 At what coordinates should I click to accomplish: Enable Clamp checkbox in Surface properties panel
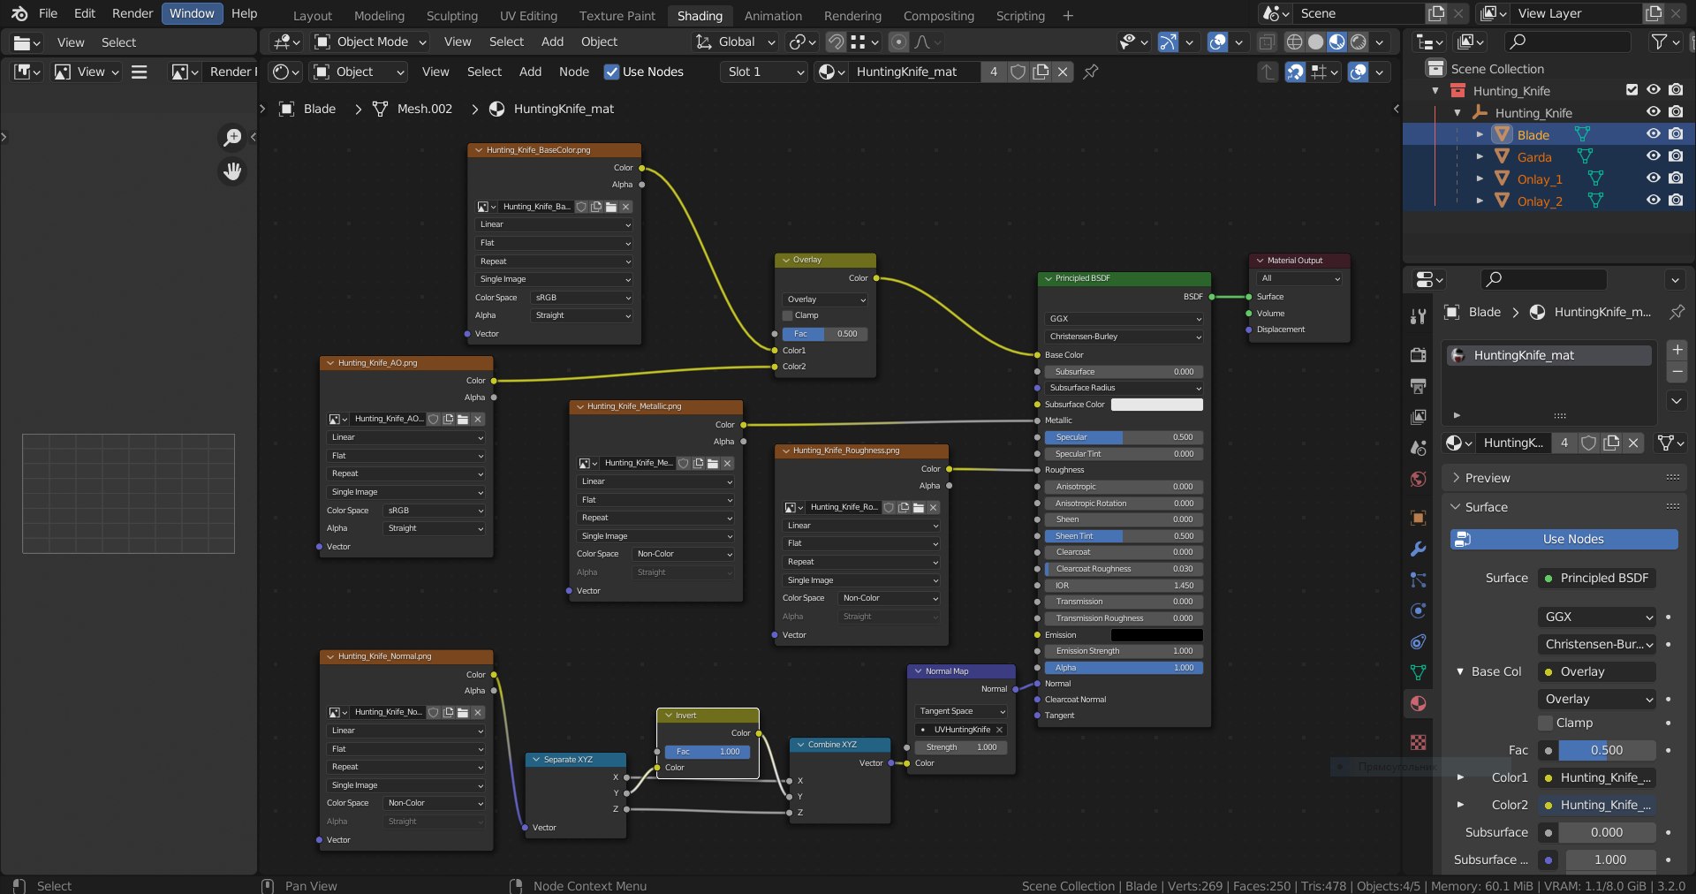(x=1546, y=723)
